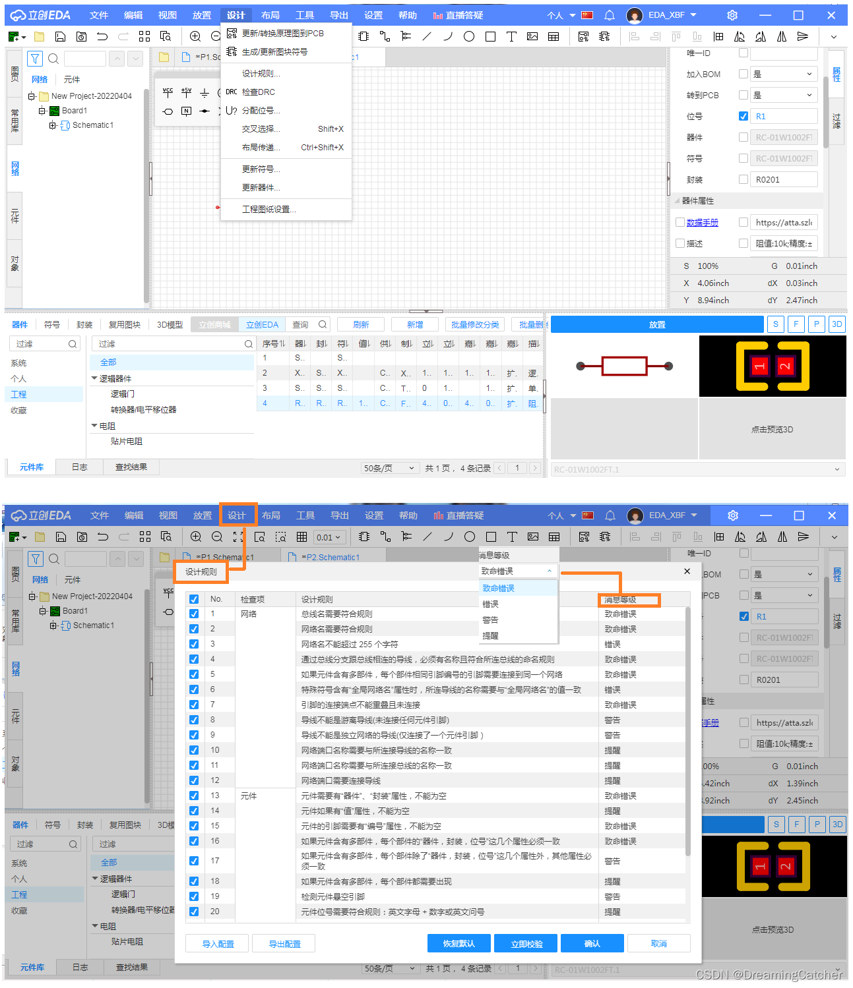This screenshot has width=853, height=988.
Task: Place VCC power symbol from floating palette
Action: coord(168,92)
